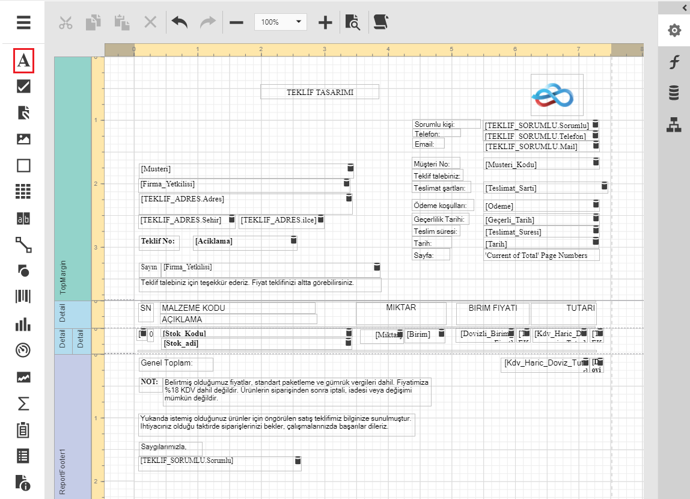Select the Label tool in toolbox

coord(23,61)
